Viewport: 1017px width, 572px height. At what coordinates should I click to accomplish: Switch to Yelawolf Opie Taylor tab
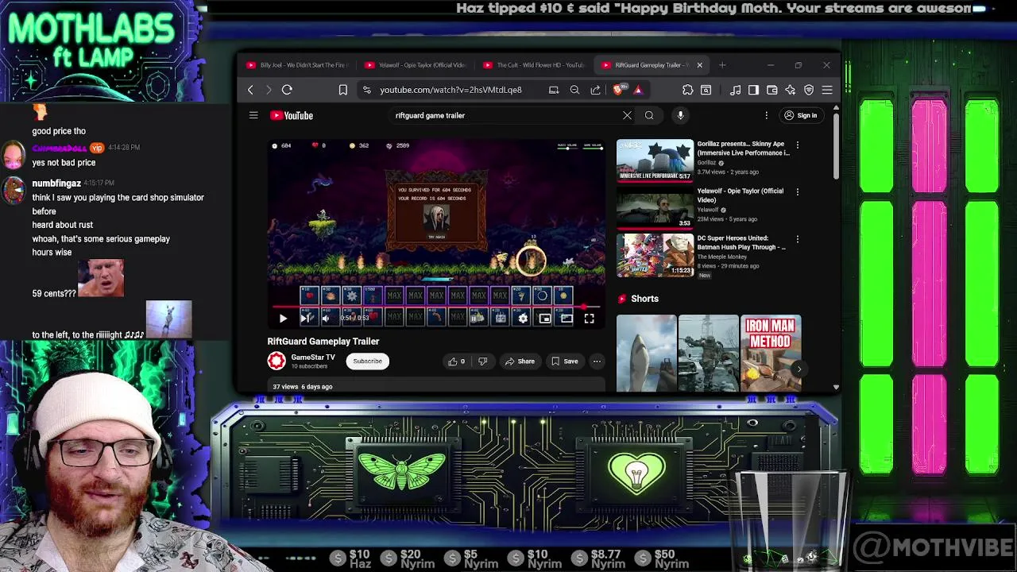pos(415,65)
